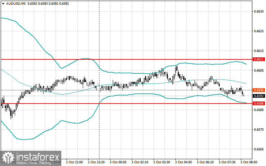This screenshot has width=266, height=166.
Task: Click the 3 Oct 03:30 time label
Action: (x=162, y=162)
